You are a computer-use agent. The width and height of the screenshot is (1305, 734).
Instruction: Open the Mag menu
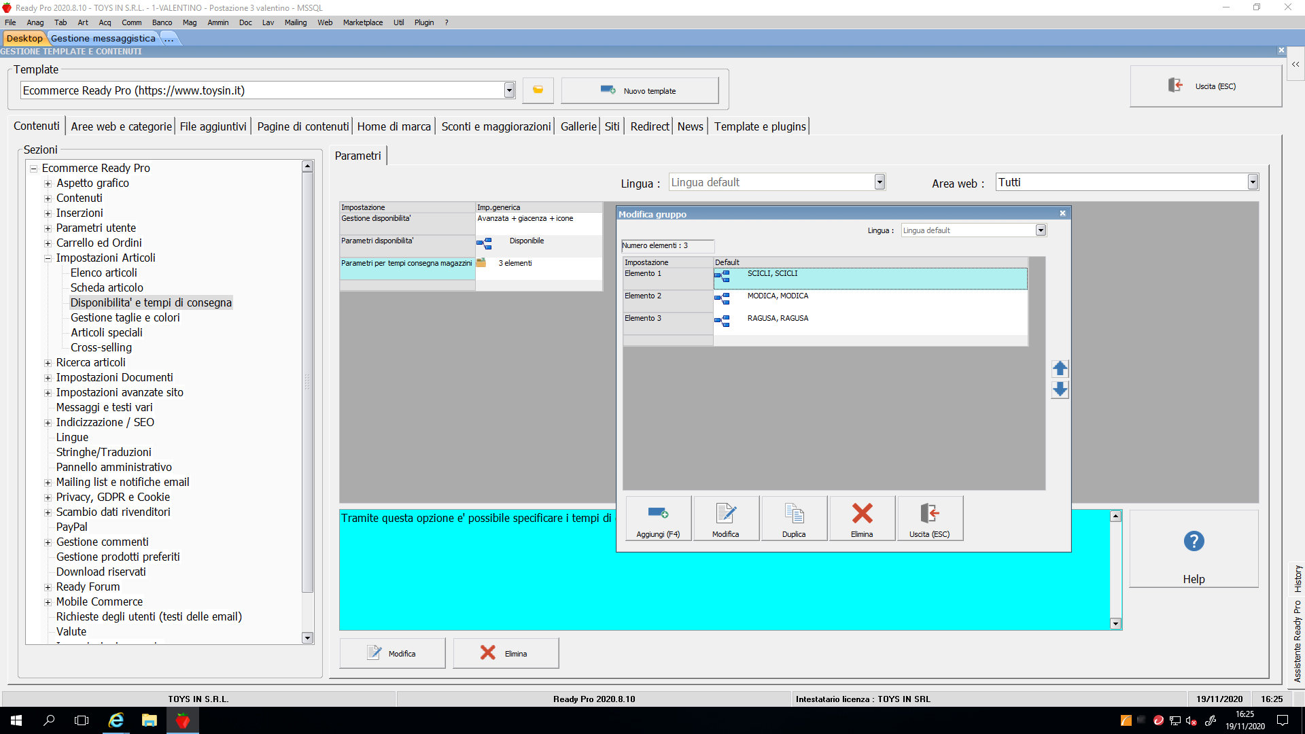coord(190,22)
